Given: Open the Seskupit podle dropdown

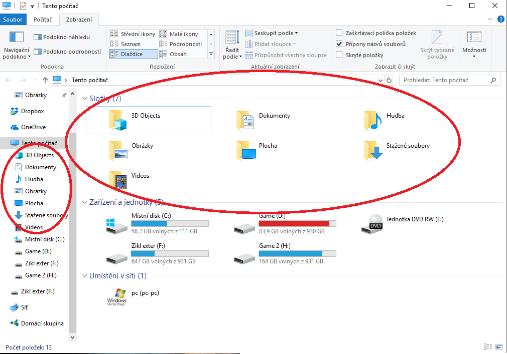Looking at the screenshot, I should [272, 33].
